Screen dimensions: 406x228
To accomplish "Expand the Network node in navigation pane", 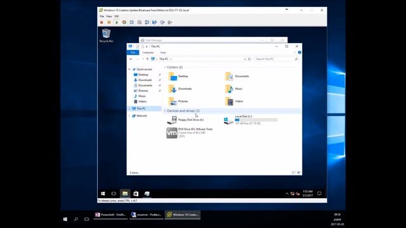I will point(129,116).
